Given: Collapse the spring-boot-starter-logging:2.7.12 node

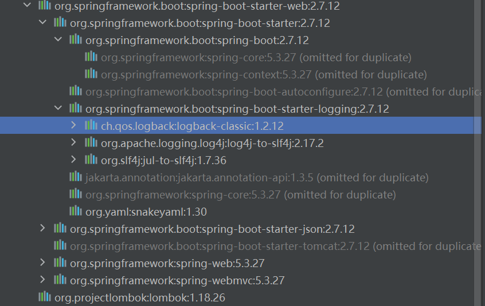Looking at the screenshot, I should click(58, 108).
